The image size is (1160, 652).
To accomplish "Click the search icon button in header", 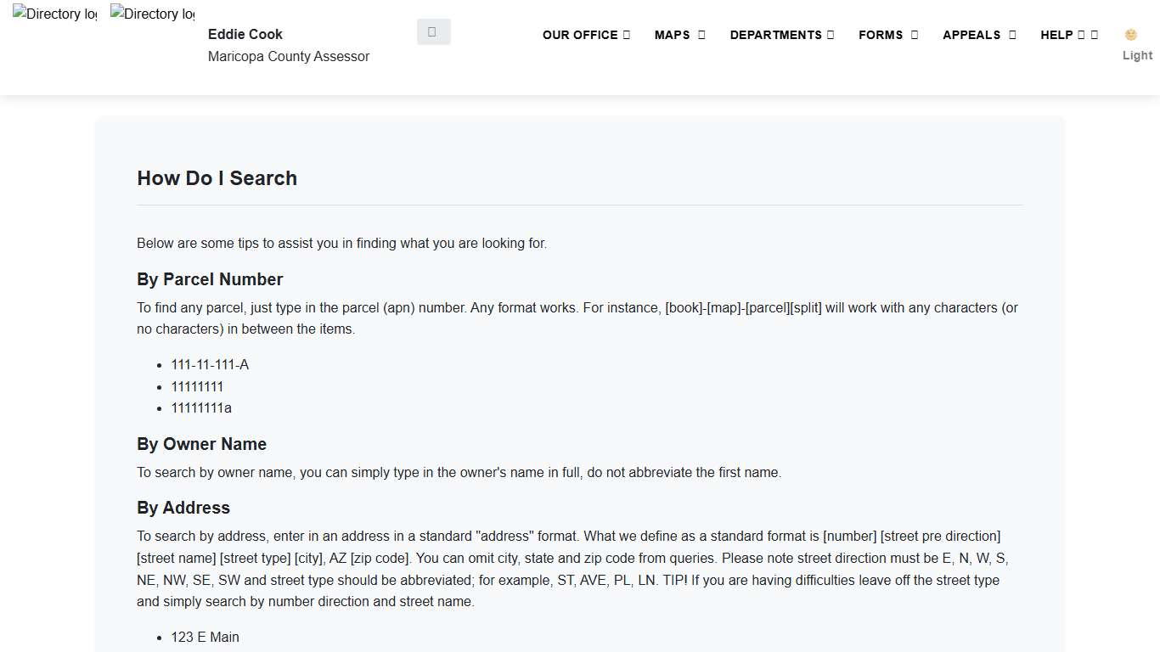I will (433, 31).
